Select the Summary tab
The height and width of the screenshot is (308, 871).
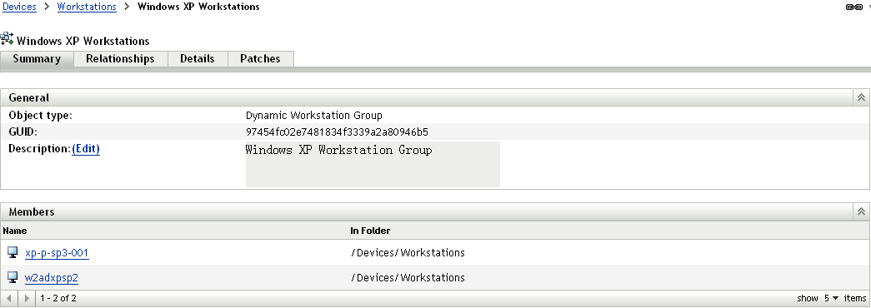tap(37, 59)
